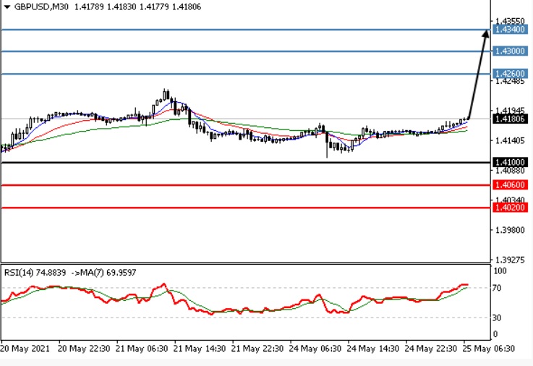Select the 1.39800 price axis value
533x366 pixels.
511,230
